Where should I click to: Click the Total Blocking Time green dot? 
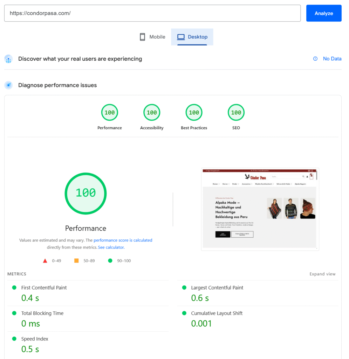pyautogui.click(x=14, y=313)
